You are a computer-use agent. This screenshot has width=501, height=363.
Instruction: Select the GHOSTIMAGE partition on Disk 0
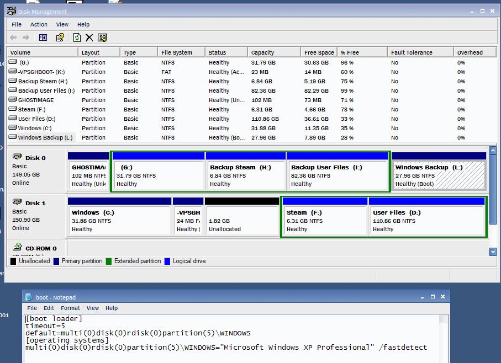88,172
